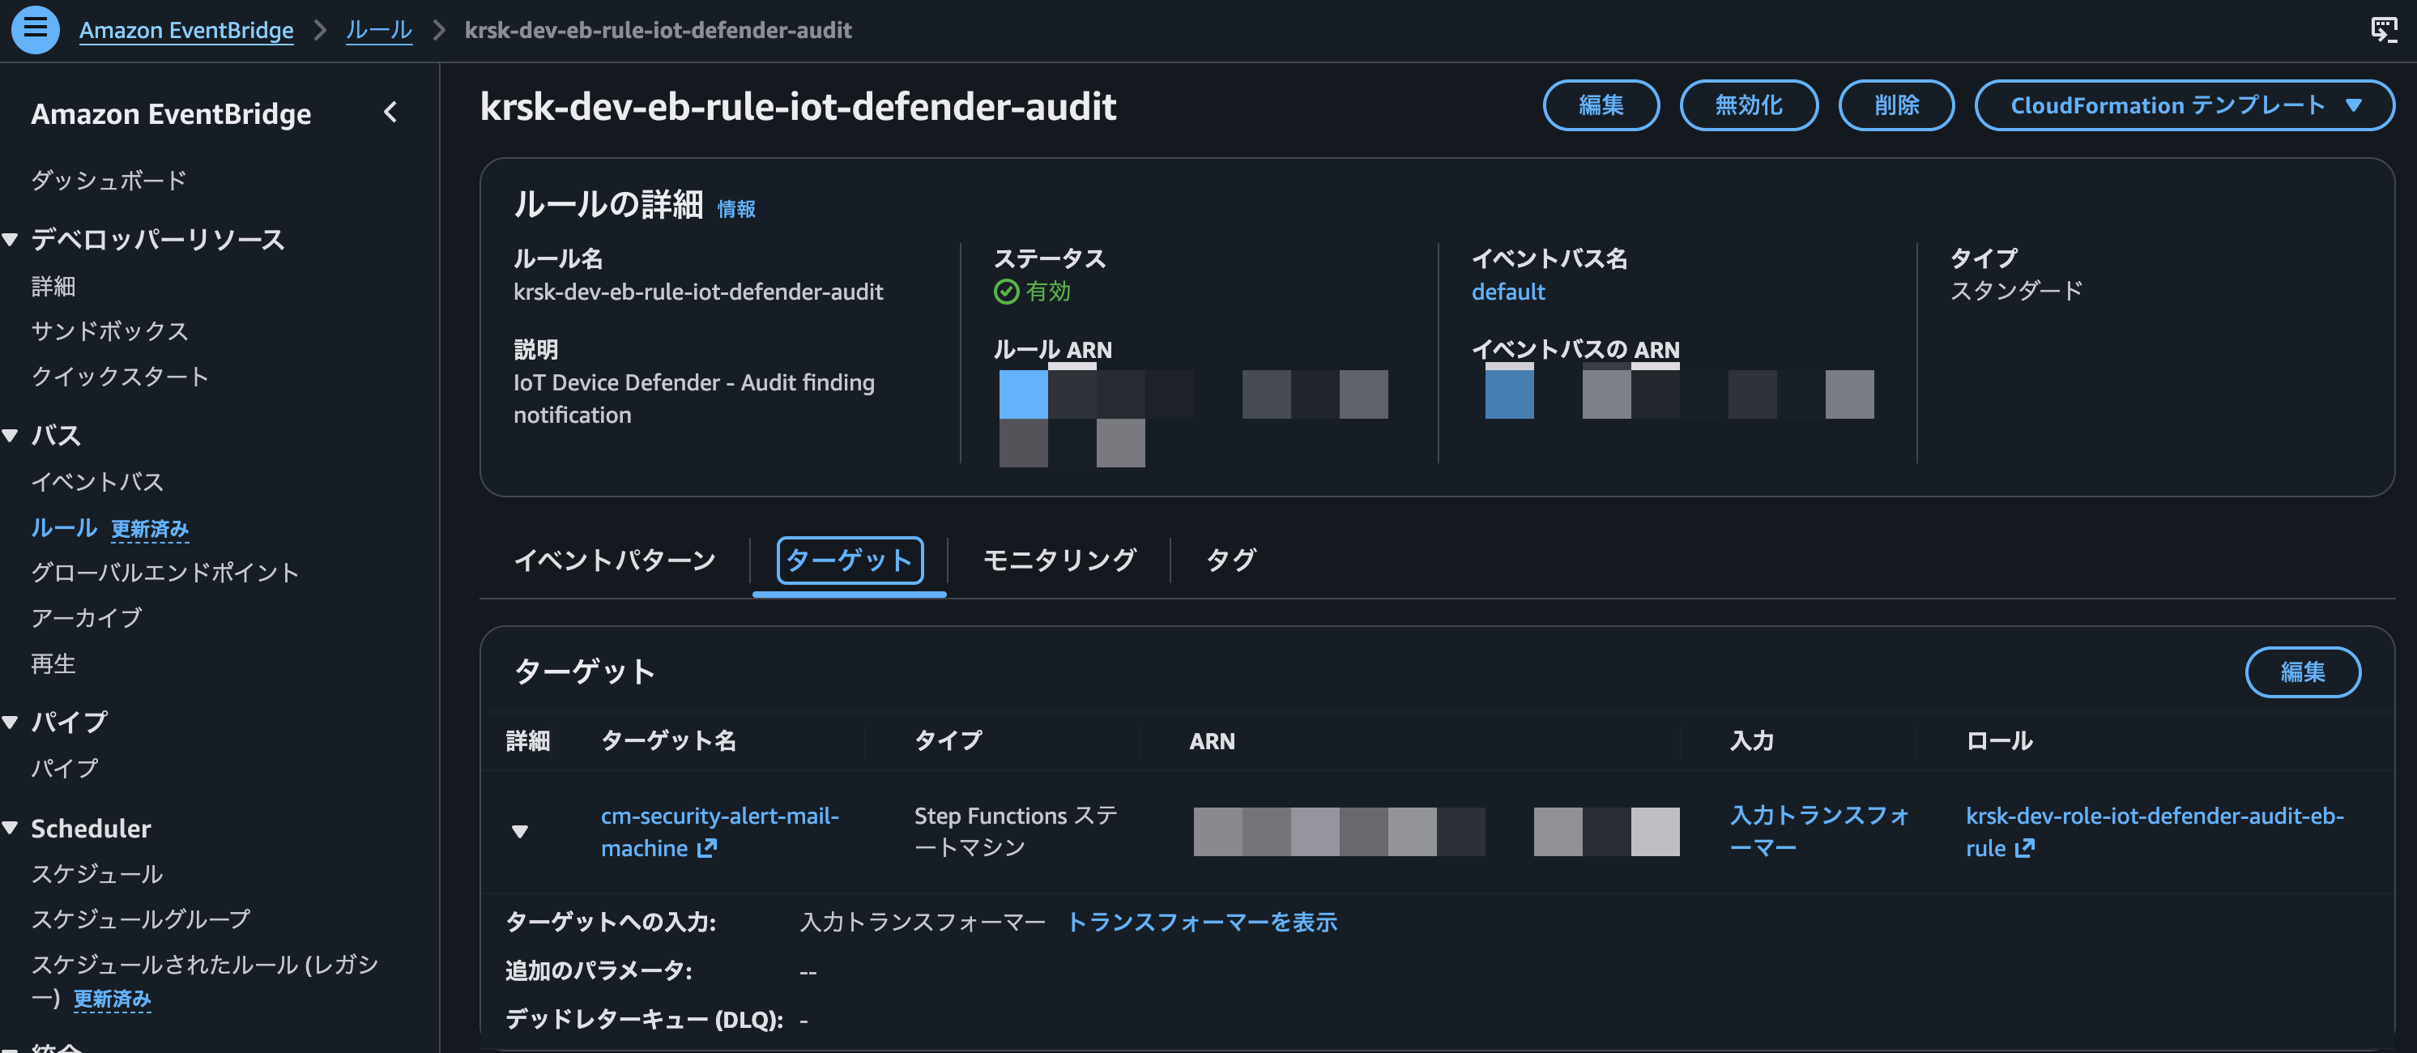Click タイプ column header in targets table

[948, 740]
